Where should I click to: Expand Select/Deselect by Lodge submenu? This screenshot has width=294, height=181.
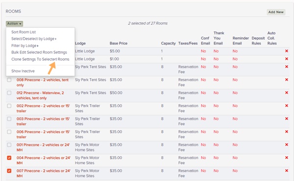tap(34, 39)
